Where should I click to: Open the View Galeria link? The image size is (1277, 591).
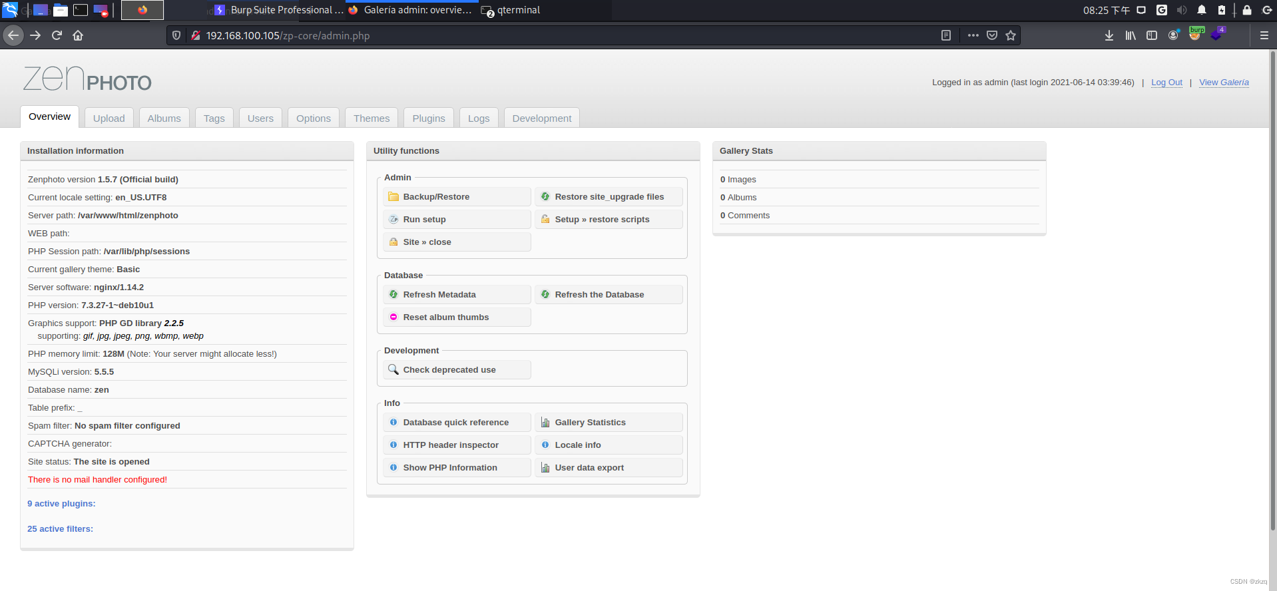tap(1224, 83)
